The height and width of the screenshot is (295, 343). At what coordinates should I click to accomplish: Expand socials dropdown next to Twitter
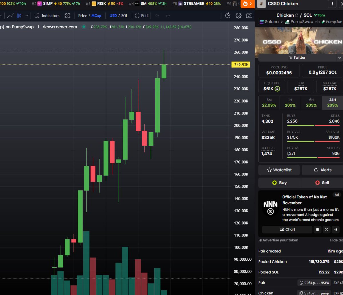click(340, 58)
